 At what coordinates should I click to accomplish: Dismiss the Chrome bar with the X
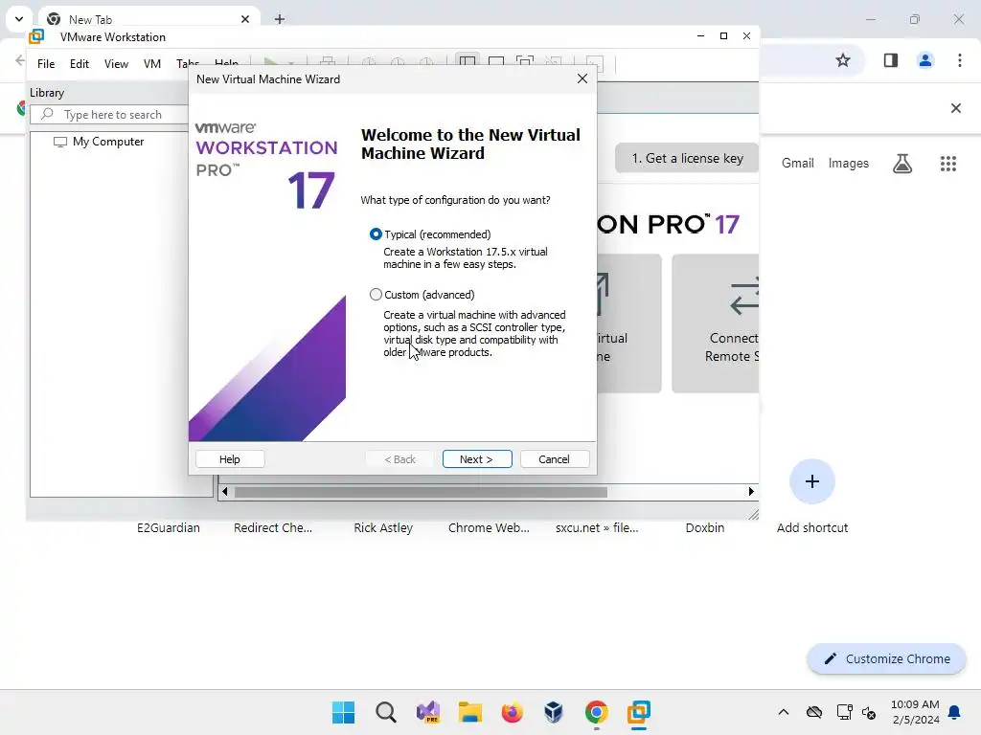pyautogui.click(x=956, y=108)
